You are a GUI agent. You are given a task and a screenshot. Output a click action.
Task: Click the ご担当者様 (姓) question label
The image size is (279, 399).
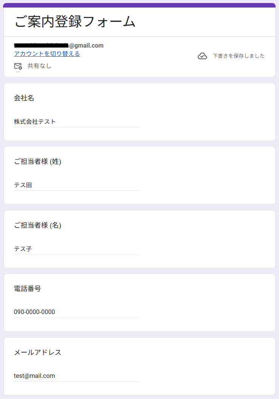[37, 162]
